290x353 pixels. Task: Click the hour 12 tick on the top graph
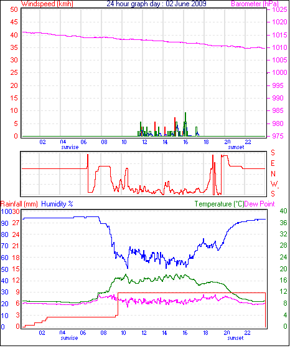[144, 142]
